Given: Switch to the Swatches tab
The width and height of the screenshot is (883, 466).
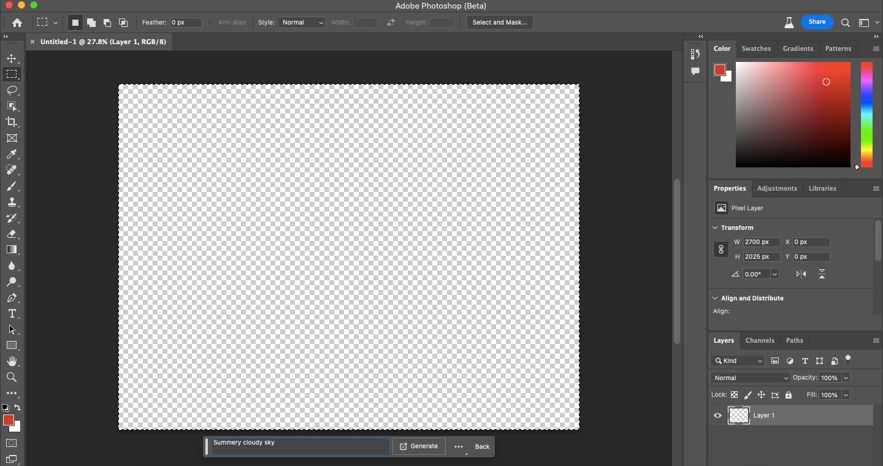Looking at the screenshot, I should tap(756, 48).
